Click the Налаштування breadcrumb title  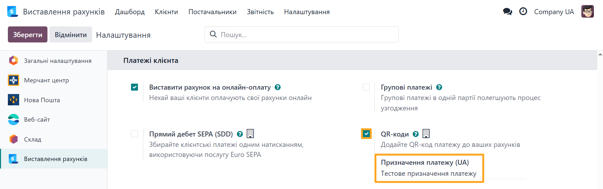123,35
